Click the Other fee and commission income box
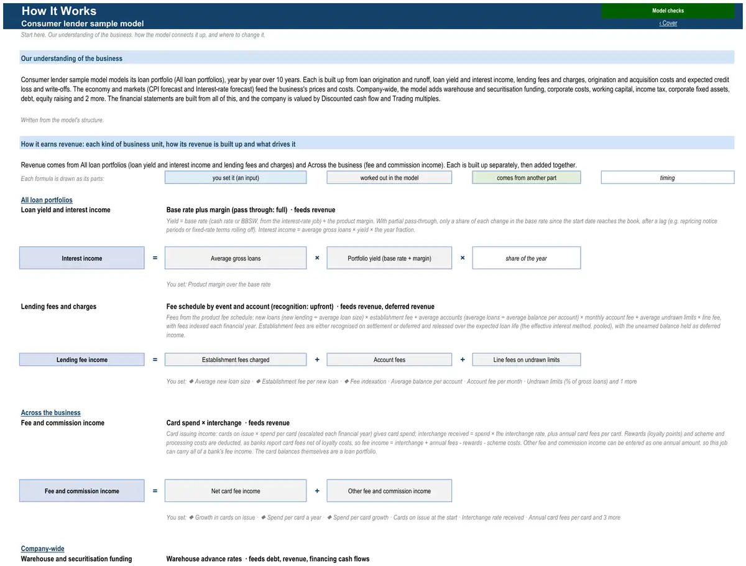 (389, 491)
